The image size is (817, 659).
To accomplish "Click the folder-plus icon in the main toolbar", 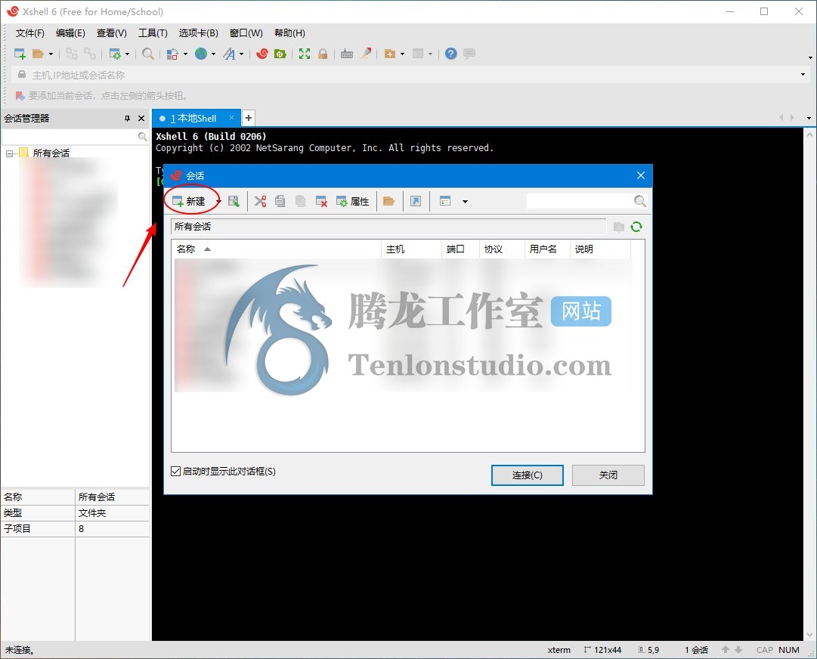I will pos(390,54).
